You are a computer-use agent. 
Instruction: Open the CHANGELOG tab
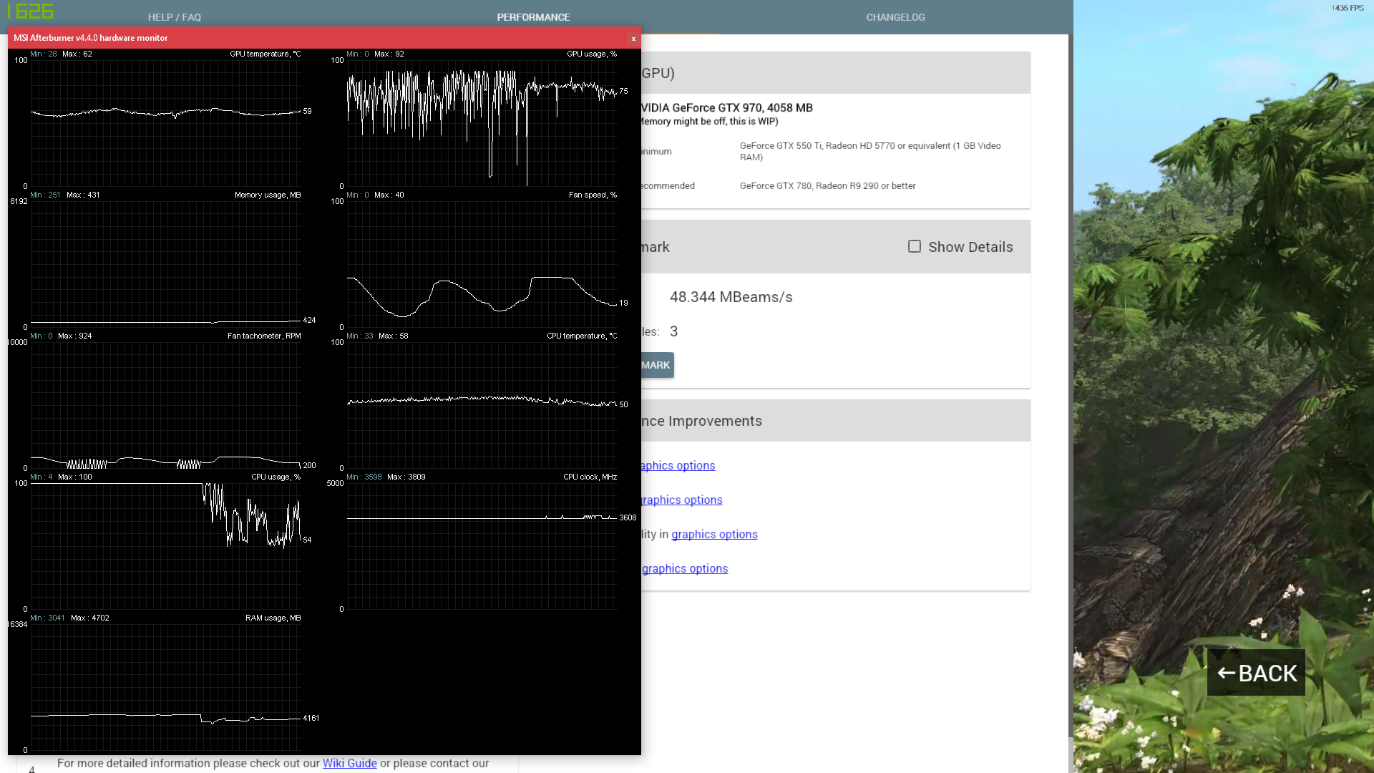(895, 17)
